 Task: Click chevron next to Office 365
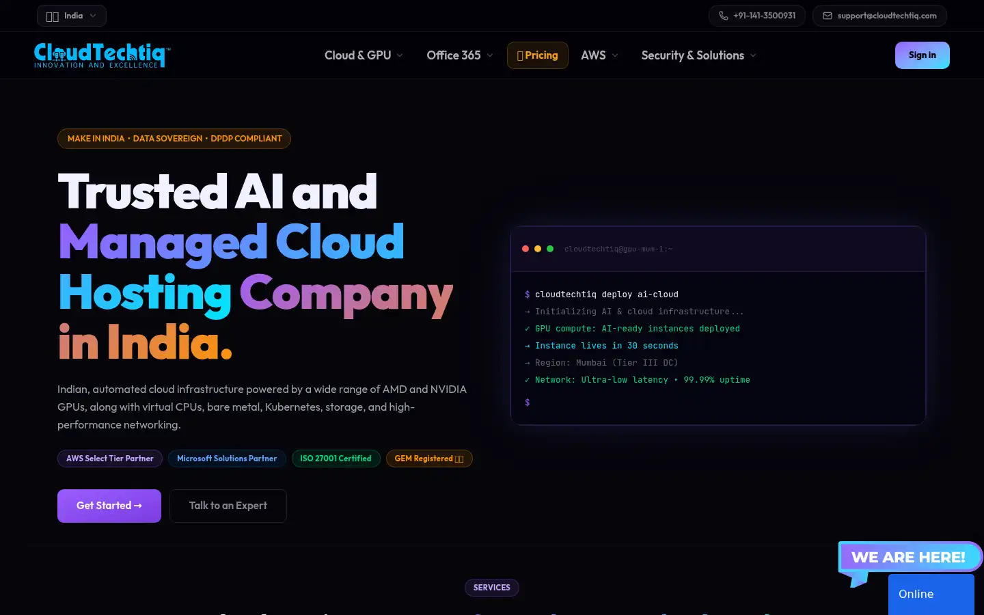[490, 55]
